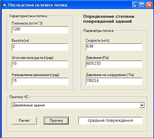This screenshot has height=138, width=154.
Task: Open the window system menu icon
Action: (5, 5)
